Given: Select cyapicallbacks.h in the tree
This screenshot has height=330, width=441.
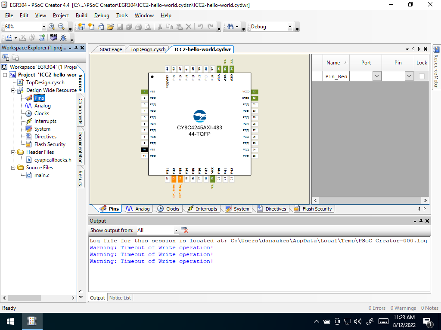Looking at the screenshot, I should (53, 160).
